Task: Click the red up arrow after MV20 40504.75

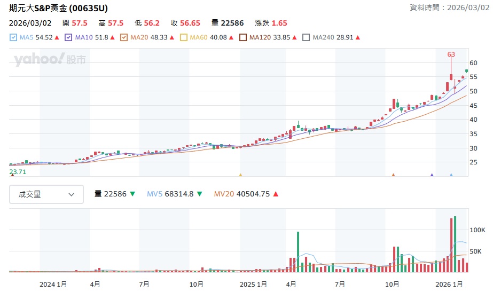Action: coord(275,194)
